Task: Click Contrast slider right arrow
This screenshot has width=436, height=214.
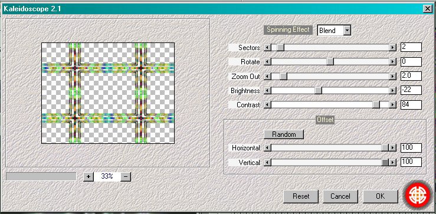Action: 392,105
